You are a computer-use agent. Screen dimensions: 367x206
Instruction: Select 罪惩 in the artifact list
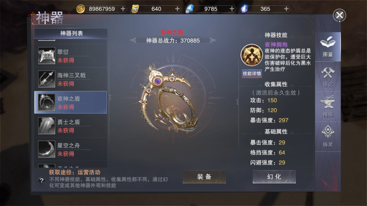click(70, 56)
